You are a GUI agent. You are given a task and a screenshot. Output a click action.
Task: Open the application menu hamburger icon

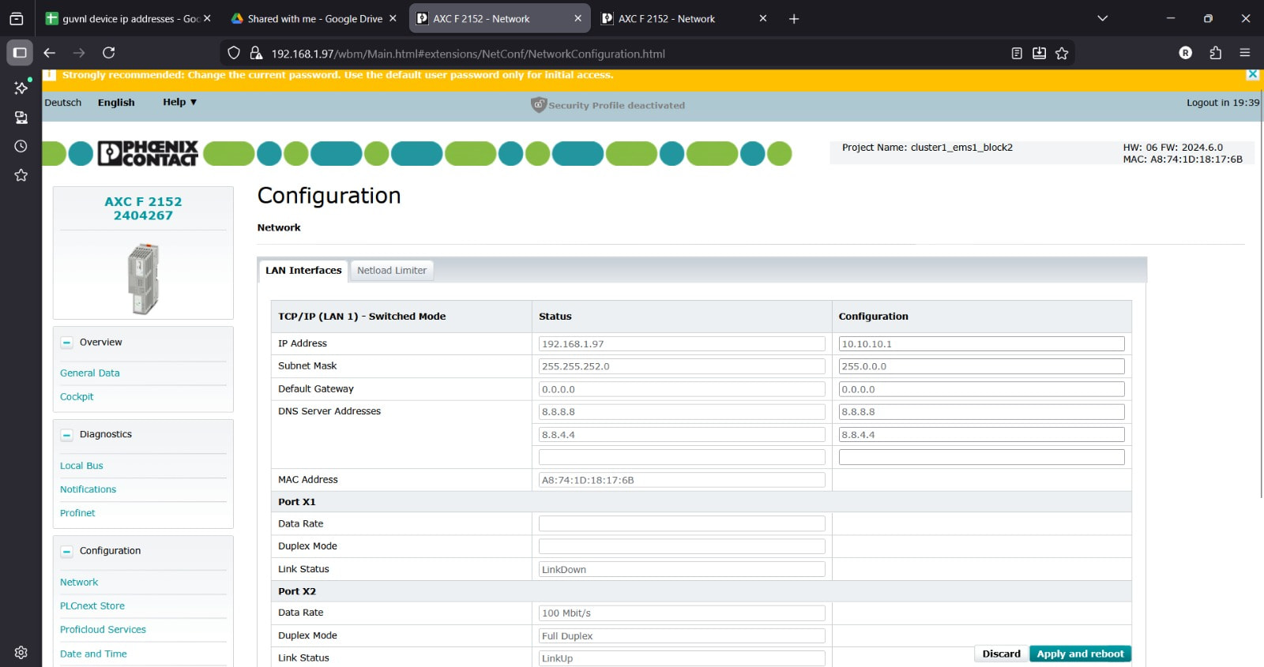point(1244,53)
